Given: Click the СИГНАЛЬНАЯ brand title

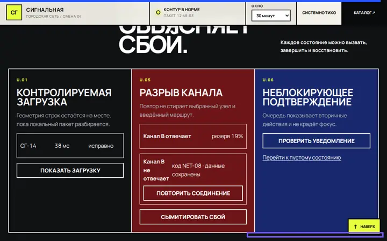Looking at the screenshot, I should (45, 10).
